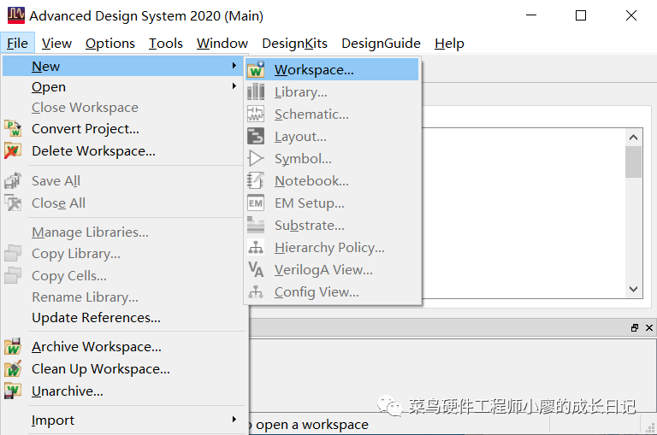Viewport: 657px width, 435px height.
Task: Click the Unarchive icon
Action: point(13,391)
